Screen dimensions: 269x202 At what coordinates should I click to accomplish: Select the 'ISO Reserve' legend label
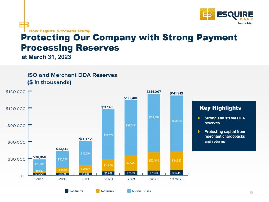(76, 191)
